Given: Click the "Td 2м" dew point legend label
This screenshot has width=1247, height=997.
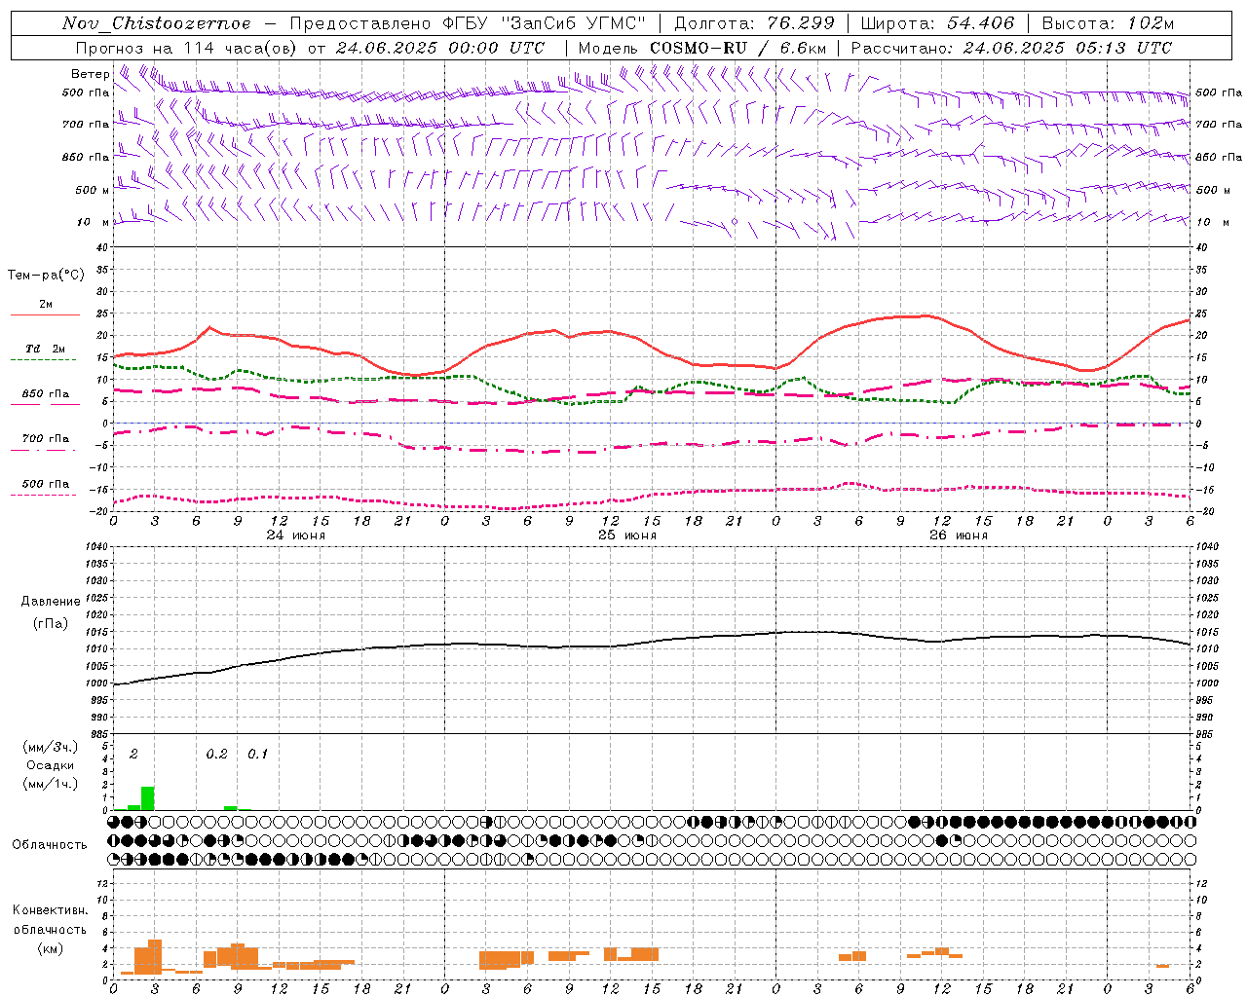Looking at the screenshot, I should point(45,349).
